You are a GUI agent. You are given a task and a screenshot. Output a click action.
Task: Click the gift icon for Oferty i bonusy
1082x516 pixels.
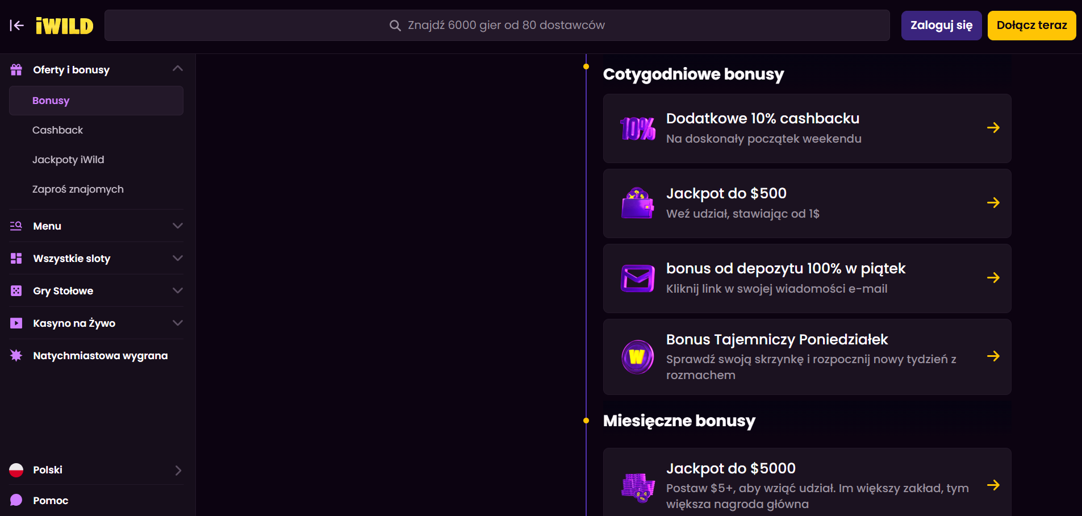click(x=16, y=70)
